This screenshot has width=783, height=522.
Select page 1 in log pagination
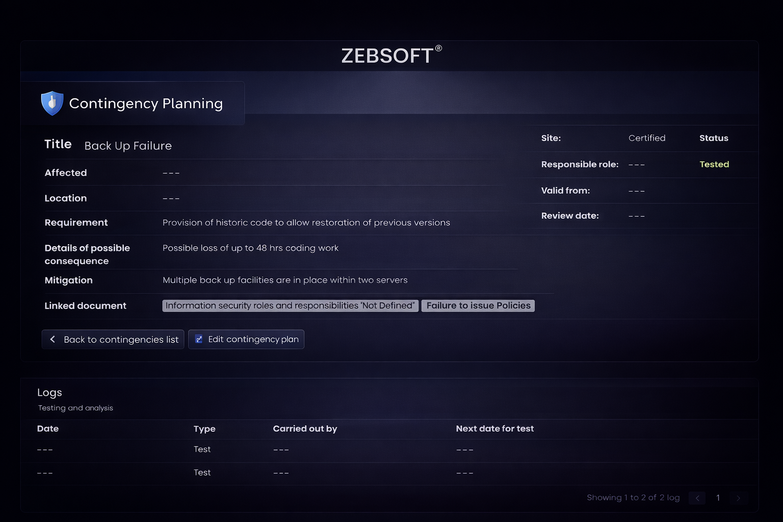[x=718, y=498]
